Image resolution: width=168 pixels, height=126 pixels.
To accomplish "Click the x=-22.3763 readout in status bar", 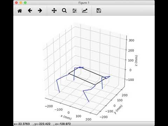I will [x=22, y=124].
